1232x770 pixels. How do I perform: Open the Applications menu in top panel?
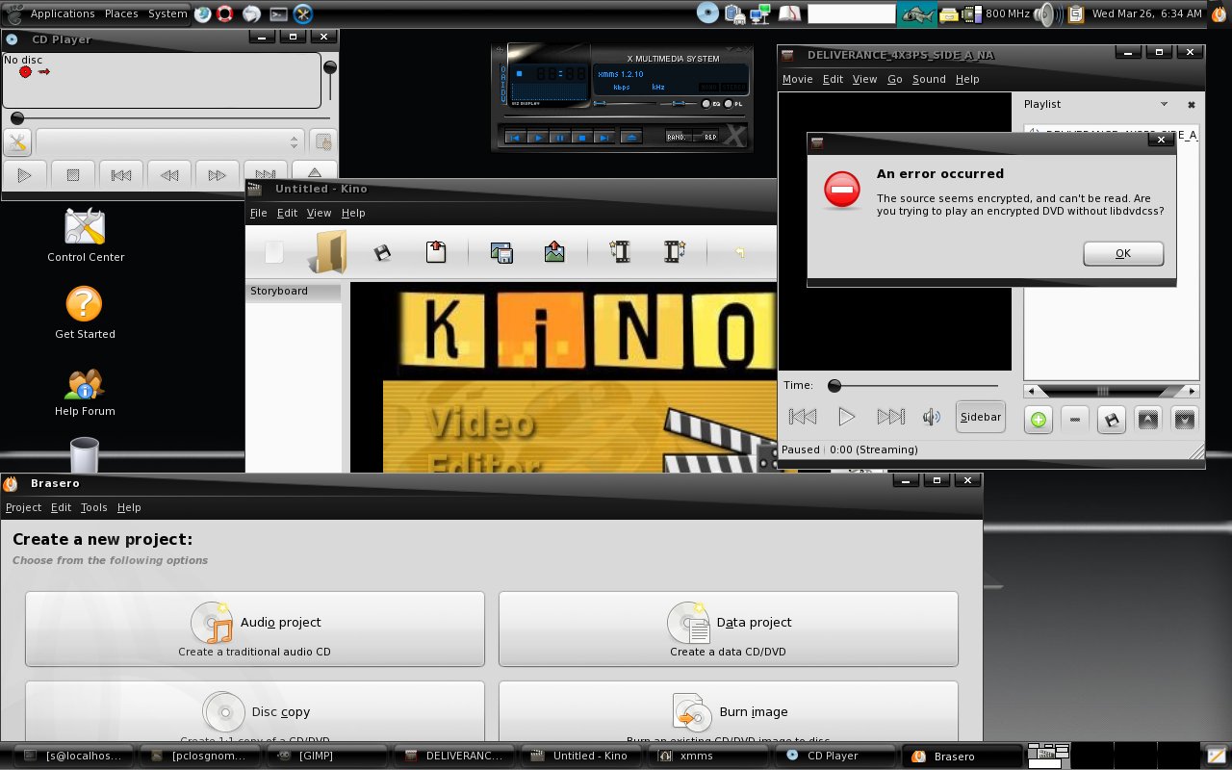pyautogui.click(x=63, y=13)
